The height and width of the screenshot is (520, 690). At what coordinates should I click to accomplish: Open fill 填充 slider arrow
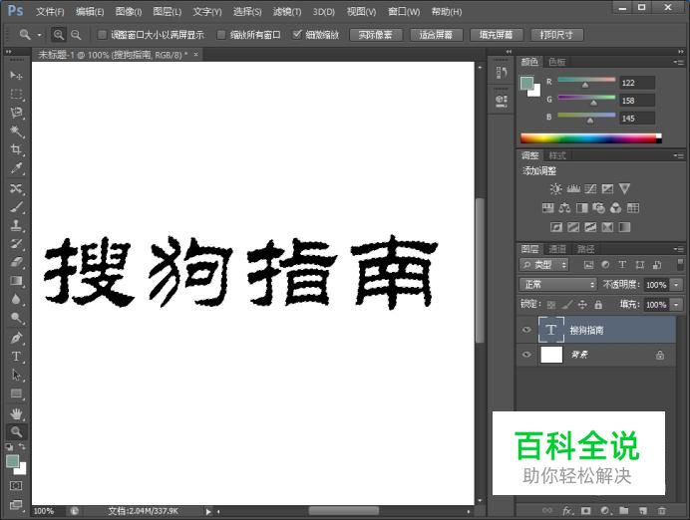pyautogui.click(x=676, y=305)
